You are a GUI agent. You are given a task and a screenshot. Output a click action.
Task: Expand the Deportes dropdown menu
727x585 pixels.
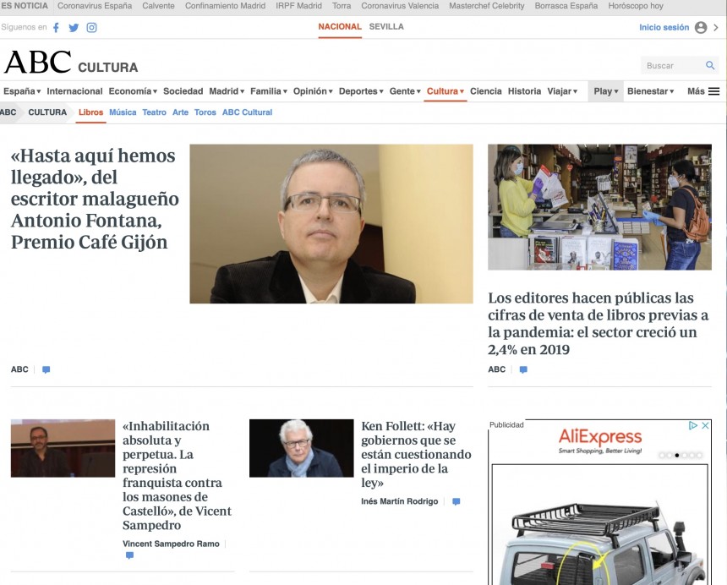[360, 91]
